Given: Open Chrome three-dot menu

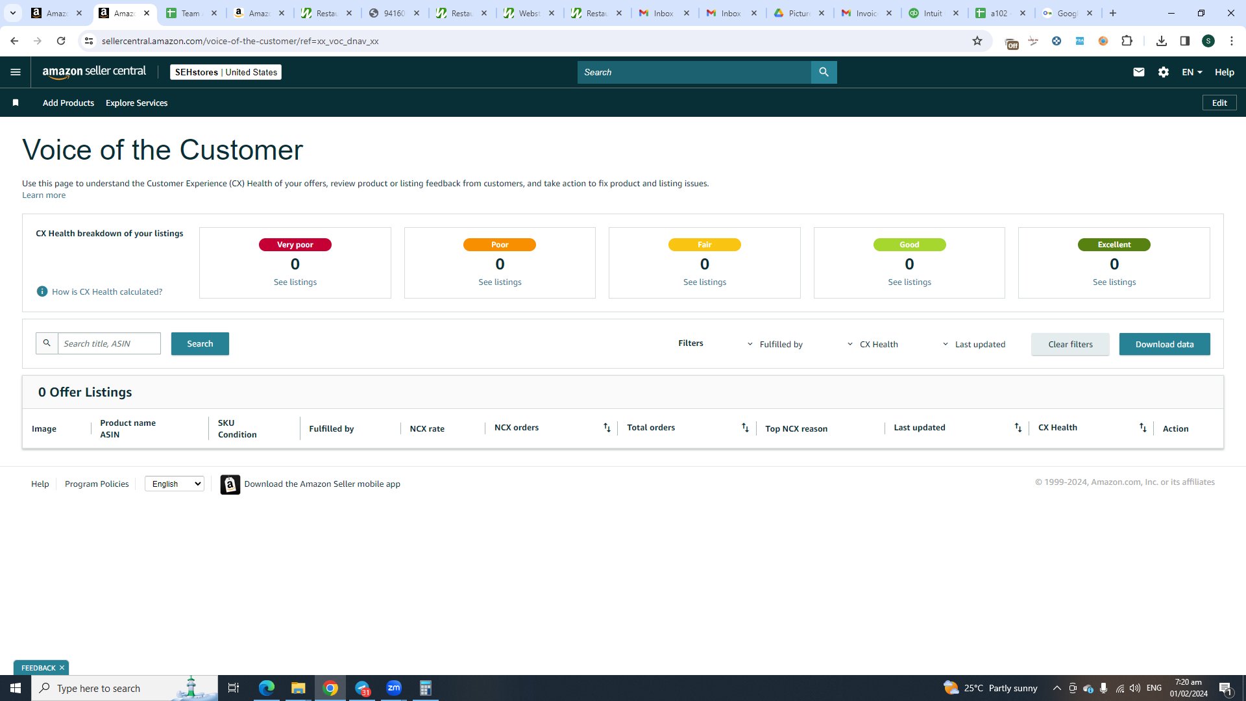Looking at the screenshot, I should pos(1232,41).
